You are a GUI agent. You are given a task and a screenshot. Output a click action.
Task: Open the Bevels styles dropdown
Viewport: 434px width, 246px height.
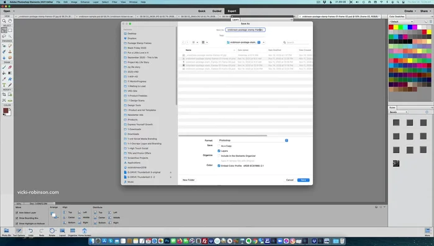click(x=398, y=112)
